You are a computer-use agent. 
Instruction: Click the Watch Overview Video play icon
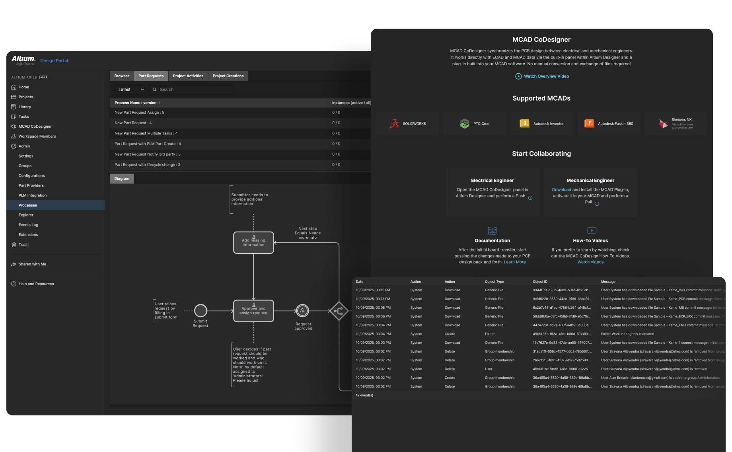click(x=518, y=76)
